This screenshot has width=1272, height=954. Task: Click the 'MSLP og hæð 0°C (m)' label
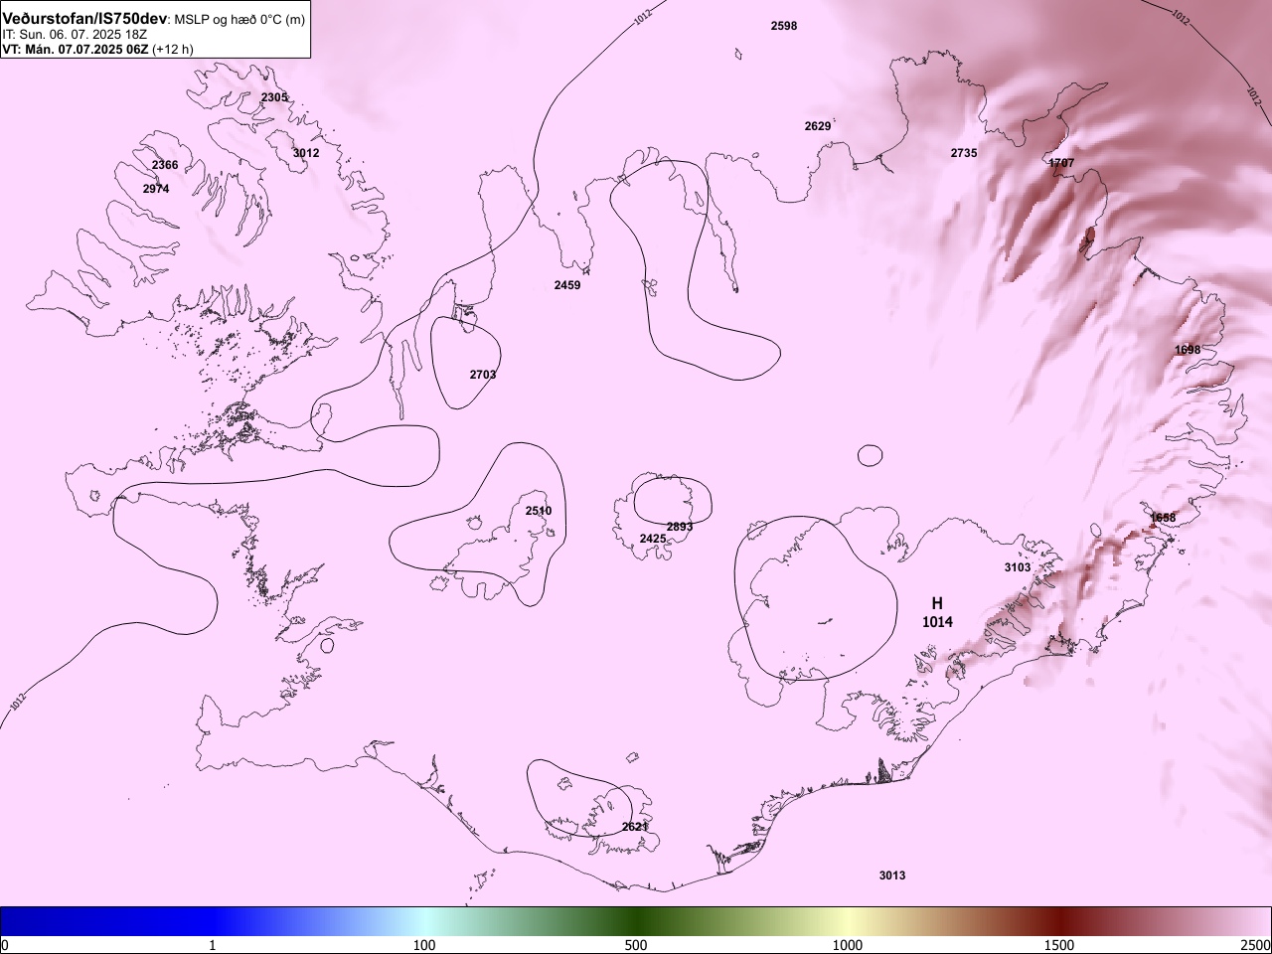239,20
